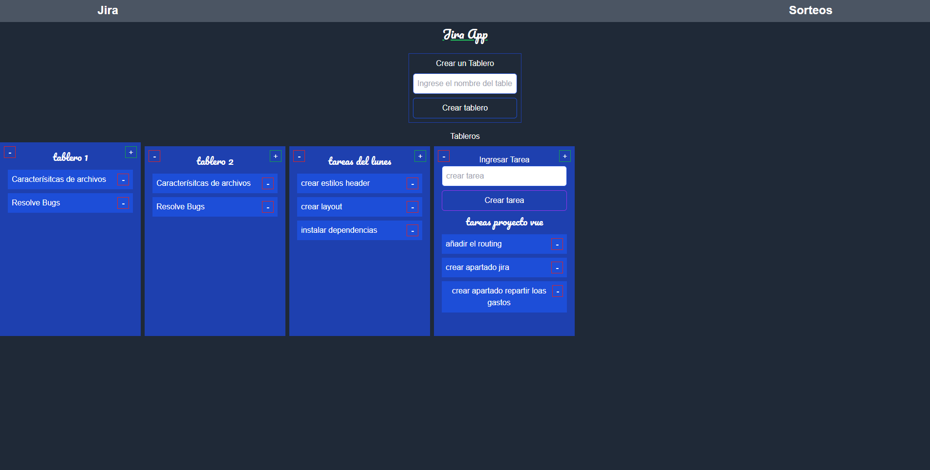
Task: Delete 'crear apartado repartir loas gastos' task
Action: [x=558, y=291]
